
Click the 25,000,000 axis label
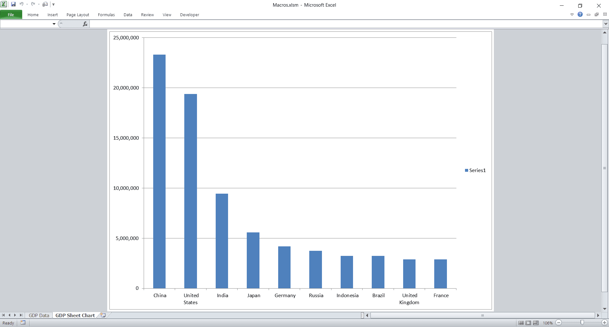pos(126,37)
